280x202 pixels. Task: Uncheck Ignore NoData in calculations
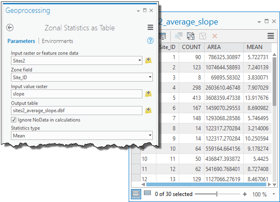(13, 120)
